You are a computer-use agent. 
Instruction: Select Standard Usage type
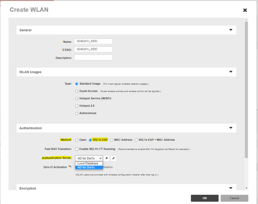(77, 84)
